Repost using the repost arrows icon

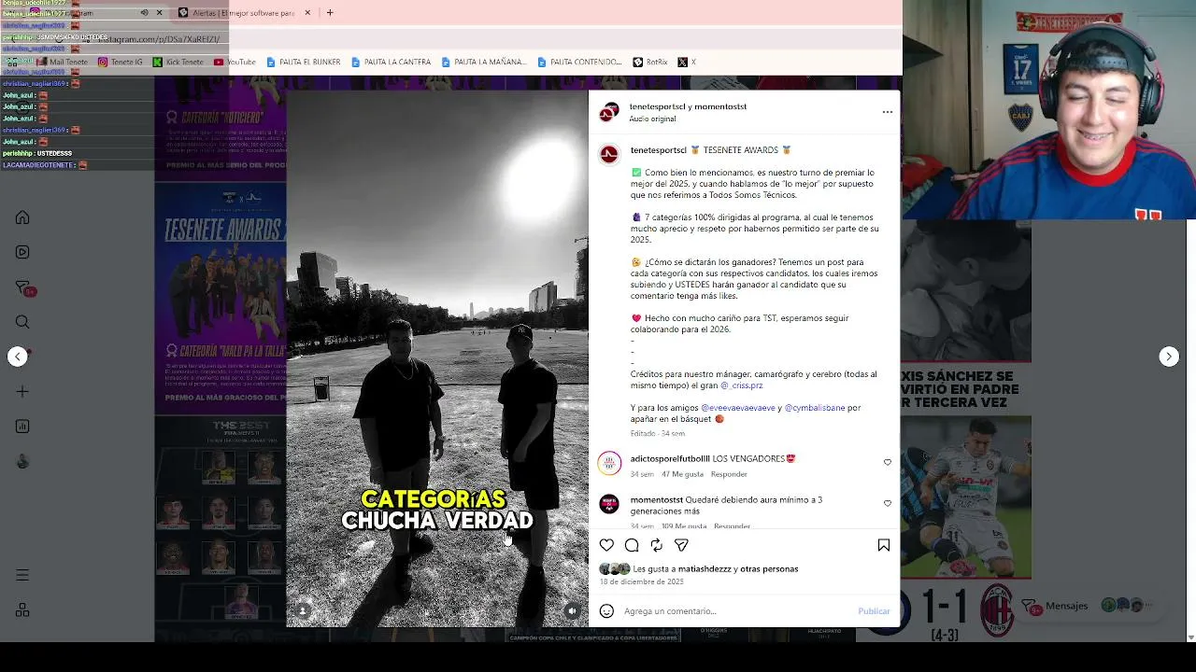(x=657, y=545)
